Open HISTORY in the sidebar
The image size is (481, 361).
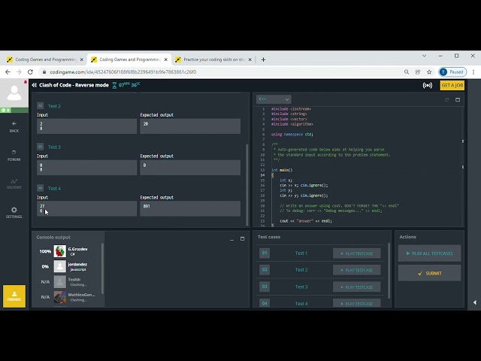(14, 184)
